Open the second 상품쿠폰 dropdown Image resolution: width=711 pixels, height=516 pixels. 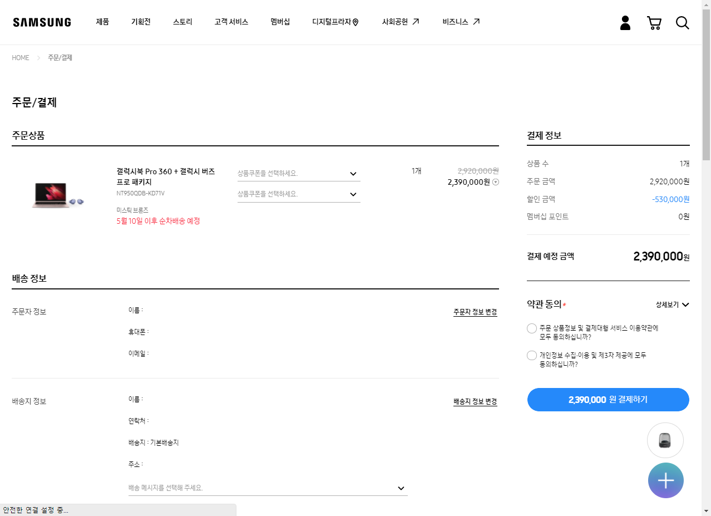point(299,194)
